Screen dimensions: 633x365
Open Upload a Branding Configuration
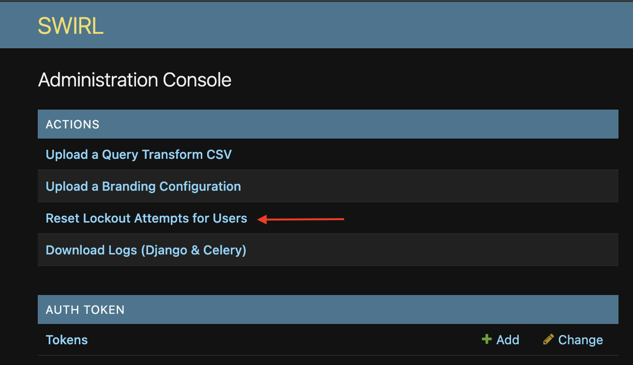point(143,186)
